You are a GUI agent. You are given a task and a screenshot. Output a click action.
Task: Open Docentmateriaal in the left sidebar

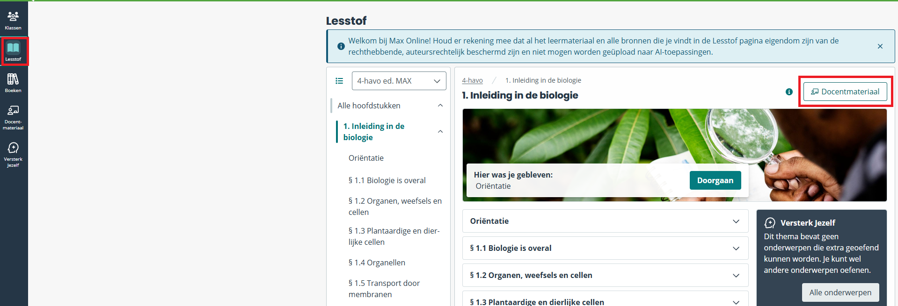tap(13, 117)
